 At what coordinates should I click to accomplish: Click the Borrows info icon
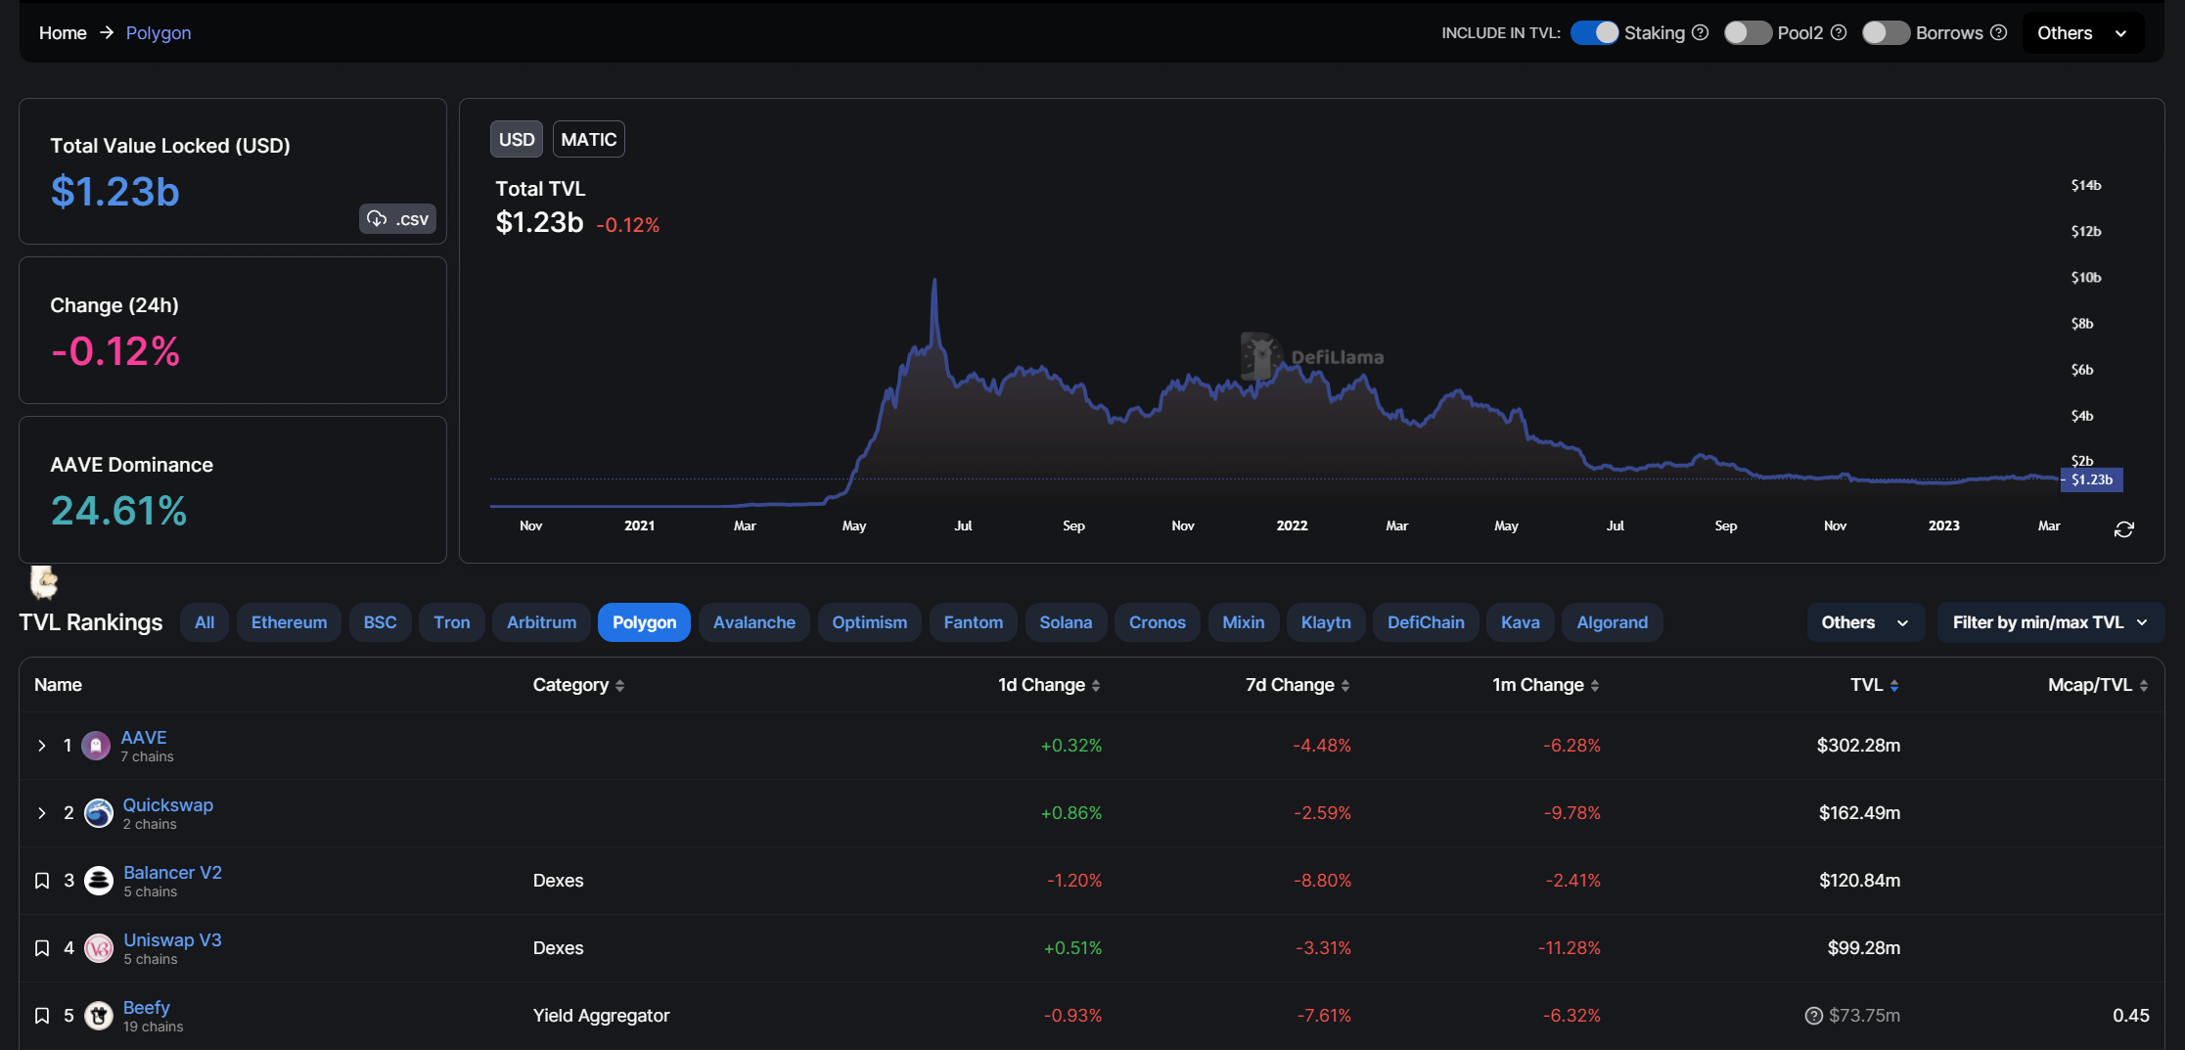1999,32
